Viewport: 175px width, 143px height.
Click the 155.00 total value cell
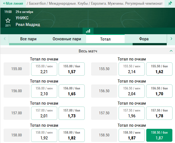point(17,69)
